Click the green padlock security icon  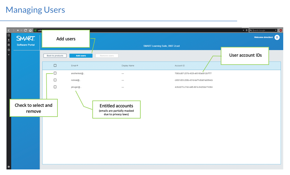(35, 30)
